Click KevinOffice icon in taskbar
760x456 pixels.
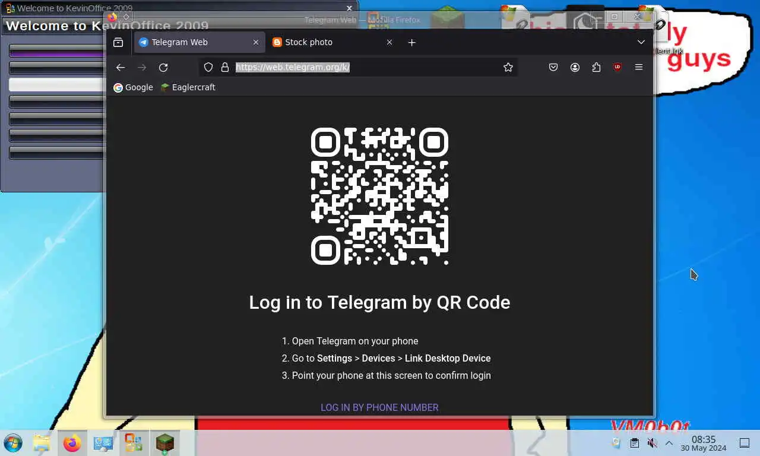point(134,443)
